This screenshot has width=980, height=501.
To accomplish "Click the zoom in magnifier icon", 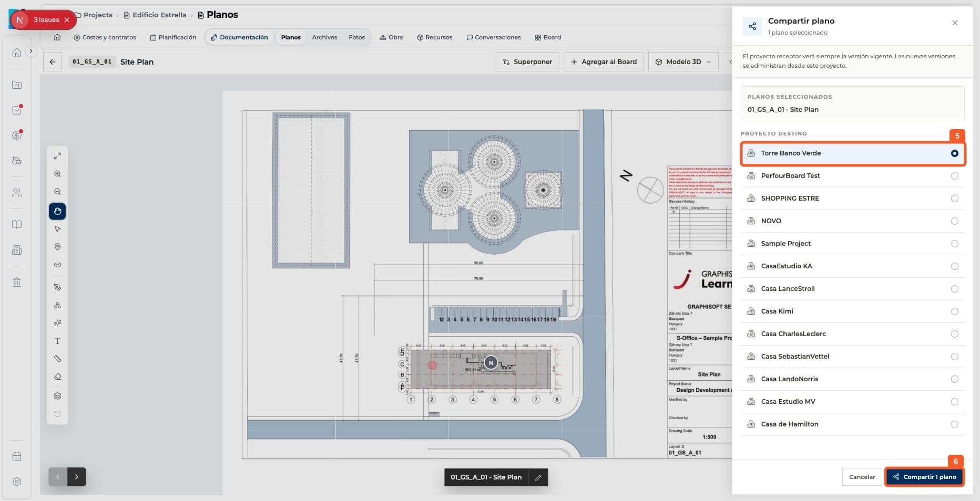I will [x=57, y=174].
